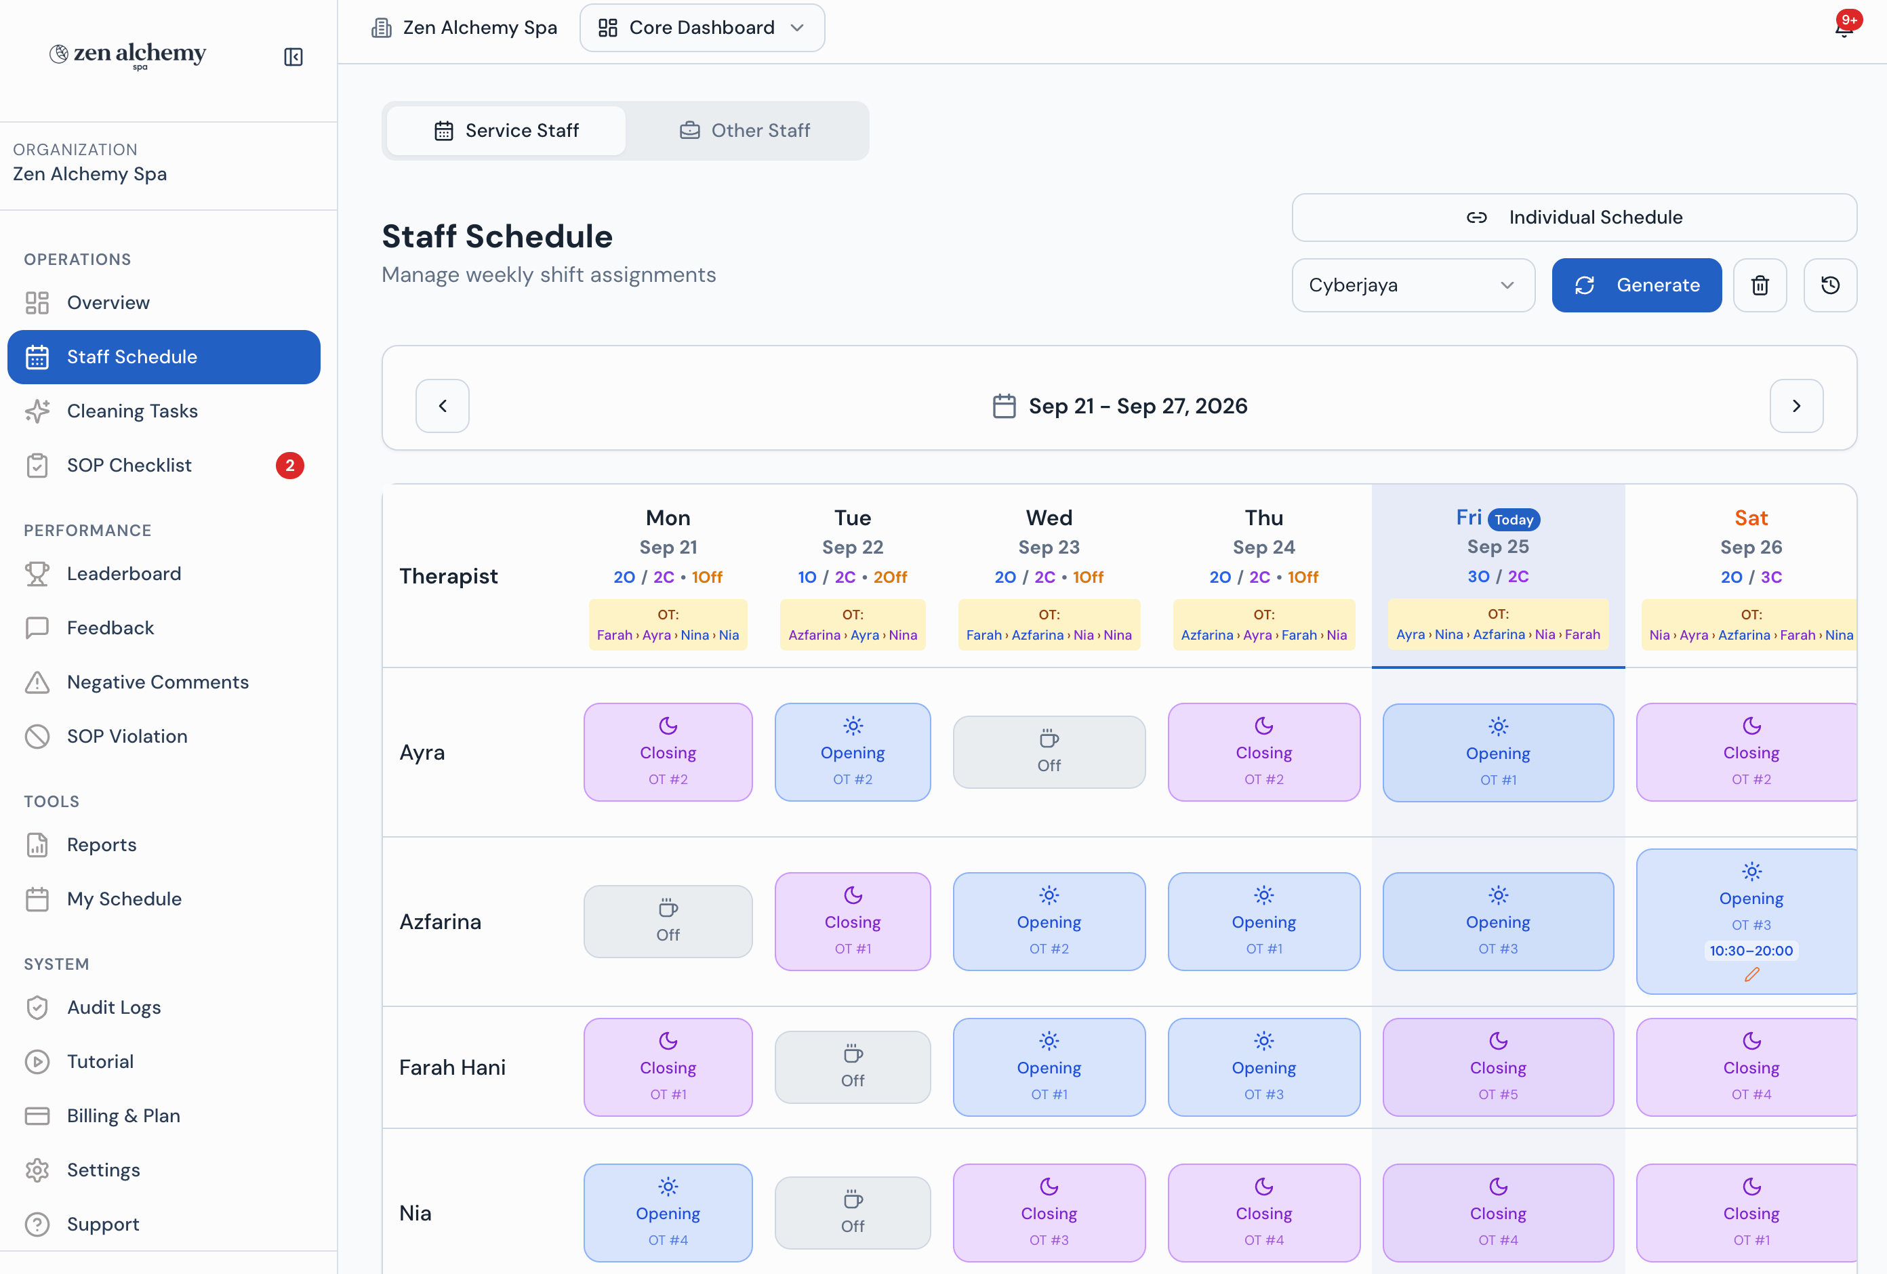
Task: Click Azfarina's Monday Off cell
Action: pyautogui.click(x=668, y=922)
